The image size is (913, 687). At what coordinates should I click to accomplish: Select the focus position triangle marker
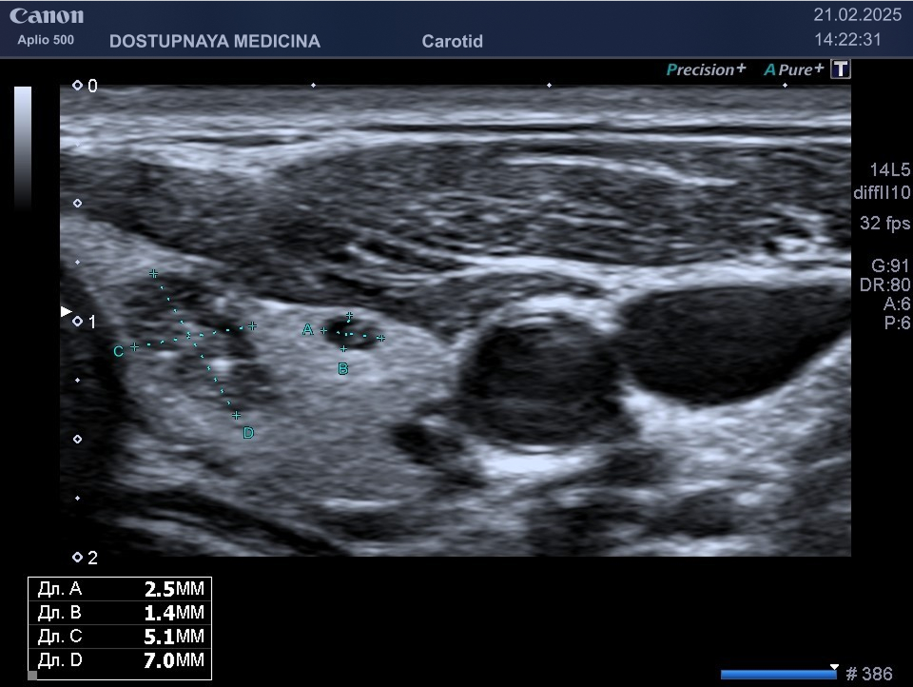click(x=66, y=311)
